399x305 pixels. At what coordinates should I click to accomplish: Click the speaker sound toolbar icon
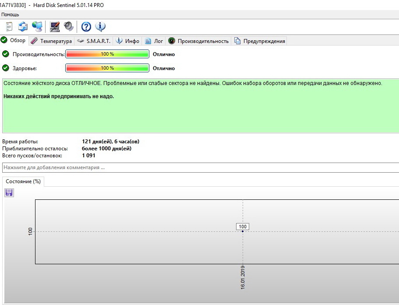(68, 27)
